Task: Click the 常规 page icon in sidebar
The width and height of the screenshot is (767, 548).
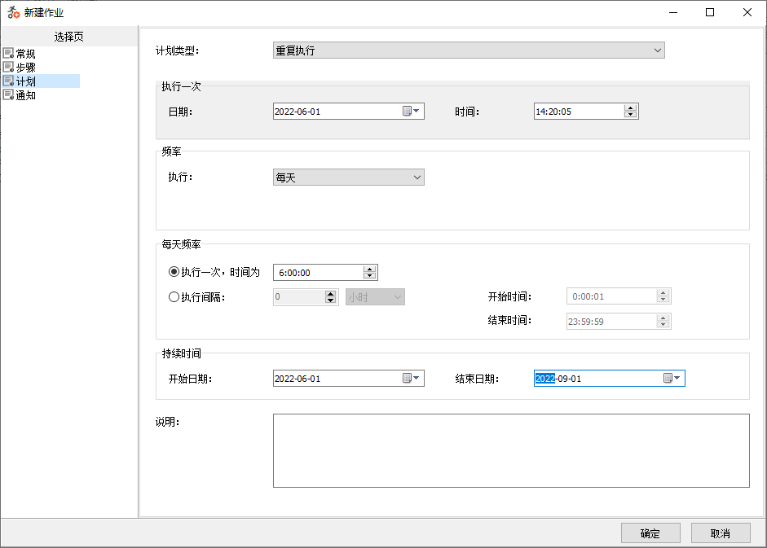Action: 8,53
